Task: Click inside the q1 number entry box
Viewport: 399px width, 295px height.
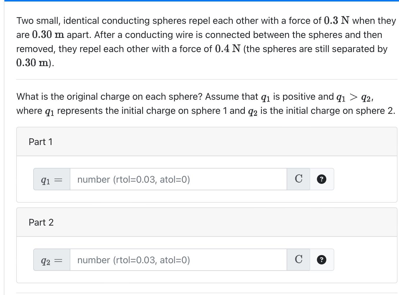Action: tap(177, 179)
